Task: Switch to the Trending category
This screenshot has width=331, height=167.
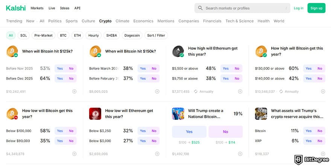Action: tap(14, 21)
